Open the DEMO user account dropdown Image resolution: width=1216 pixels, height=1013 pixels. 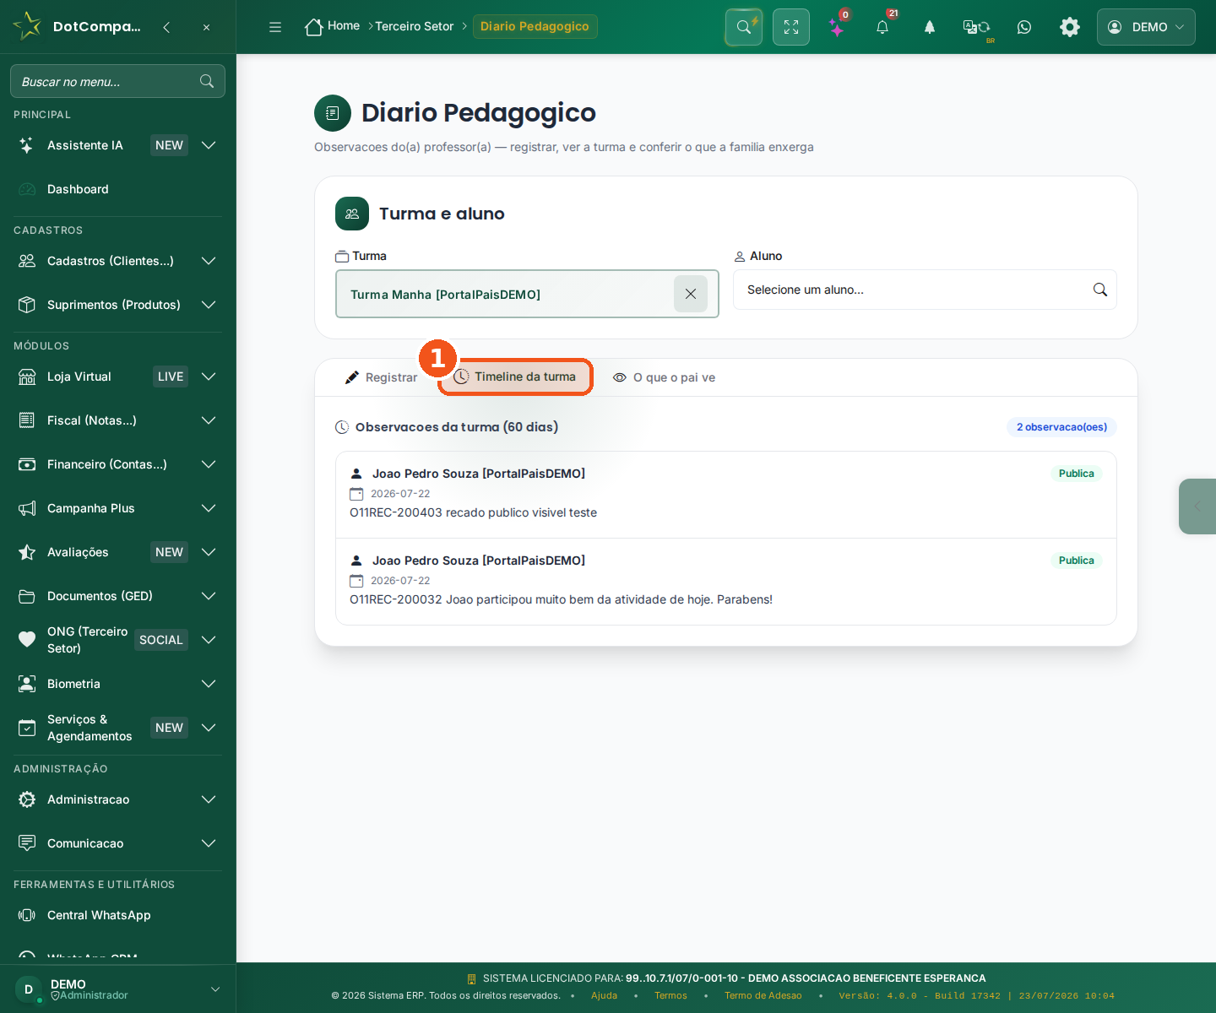point(1146,27)
